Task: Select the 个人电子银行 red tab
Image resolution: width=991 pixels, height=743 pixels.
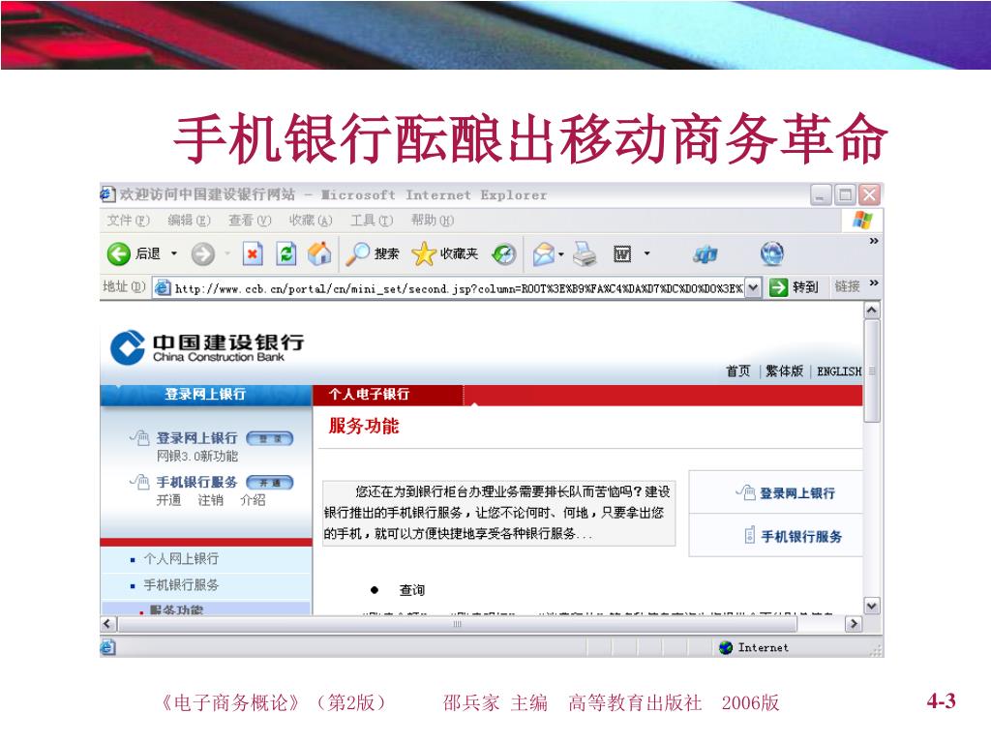Action: 388,395
